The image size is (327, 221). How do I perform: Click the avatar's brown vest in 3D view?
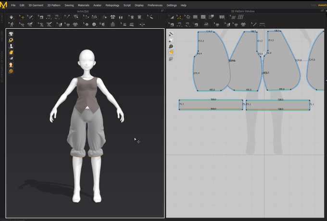click(88, 93)
